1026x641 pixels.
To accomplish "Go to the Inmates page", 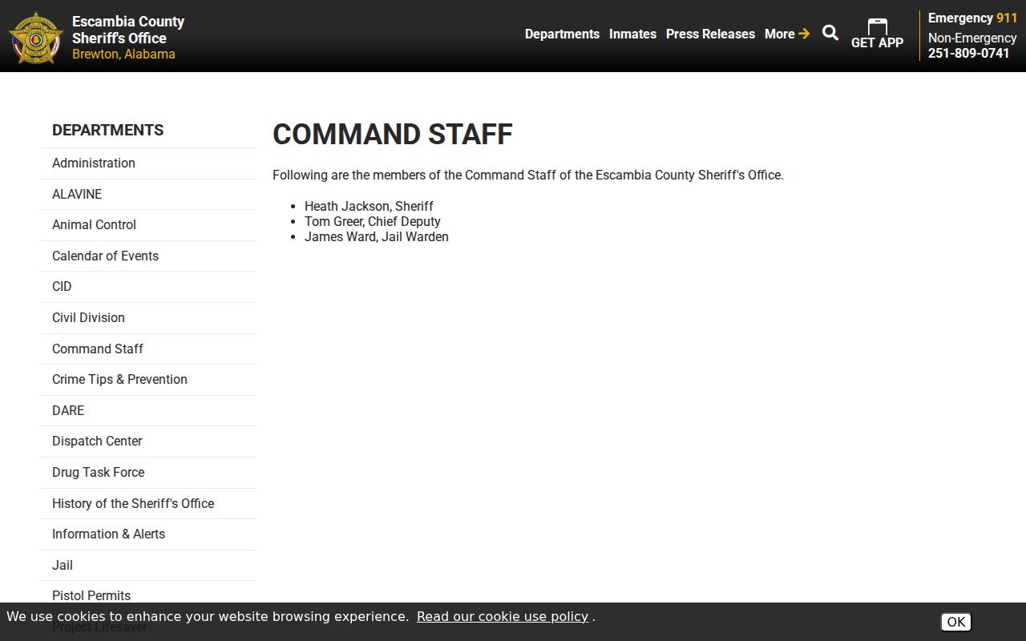I will pos(632,34).
